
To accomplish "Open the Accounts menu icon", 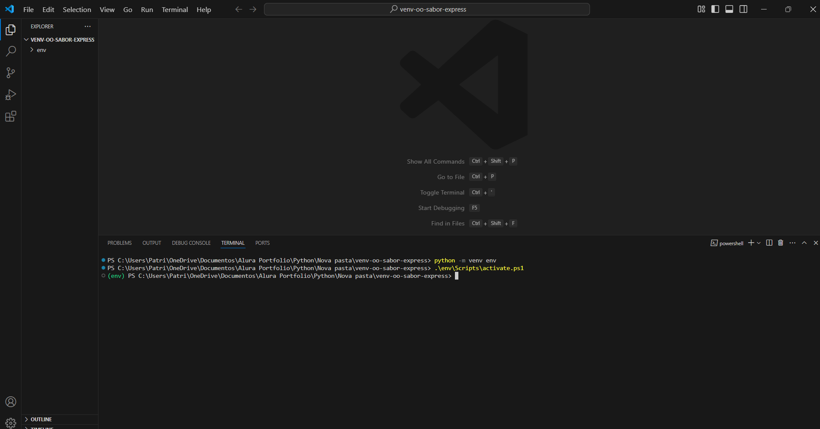I will 11,402.
